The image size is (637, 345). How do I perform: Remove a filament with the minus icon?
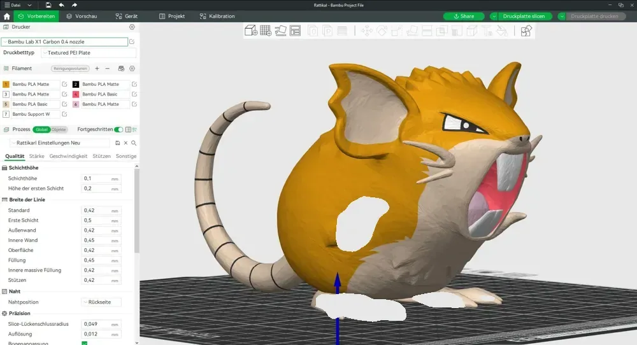click(x=107, y=69)
